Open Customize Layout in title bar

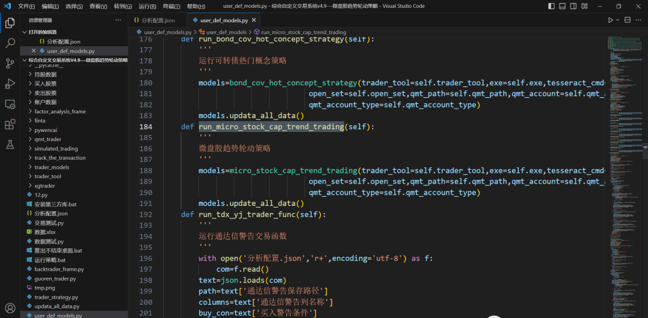tap(584, 6)
